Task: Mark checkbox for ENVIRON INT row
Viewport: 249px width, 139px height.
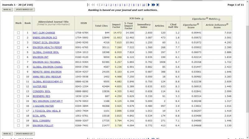Action: coord(18,57)
